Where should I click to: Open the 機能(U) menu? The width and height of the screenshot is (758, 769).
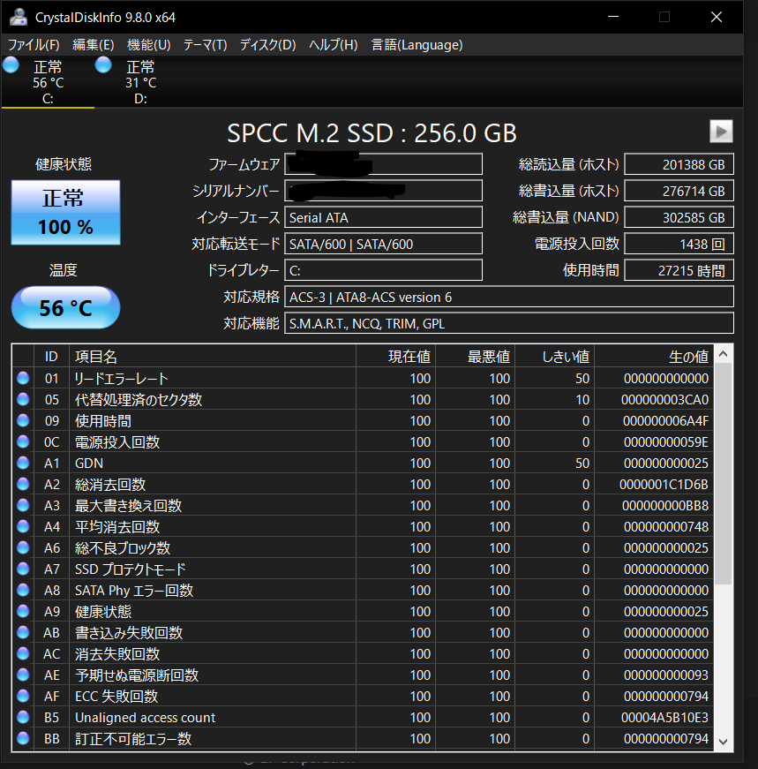click(148, 45)
